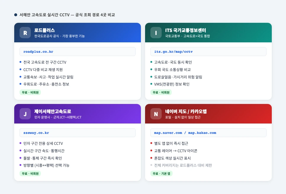Select the text 전국 고속도로 전 구간 CCTV
This screenshot has width=286, height=194.
[45, 62]
